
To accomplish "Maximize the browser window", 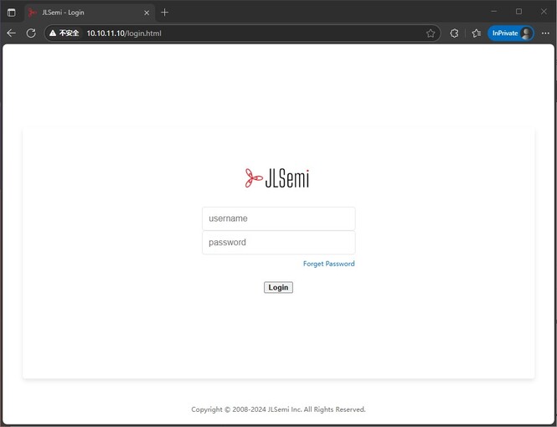I will pyautogui.click(x=518, y=12).
